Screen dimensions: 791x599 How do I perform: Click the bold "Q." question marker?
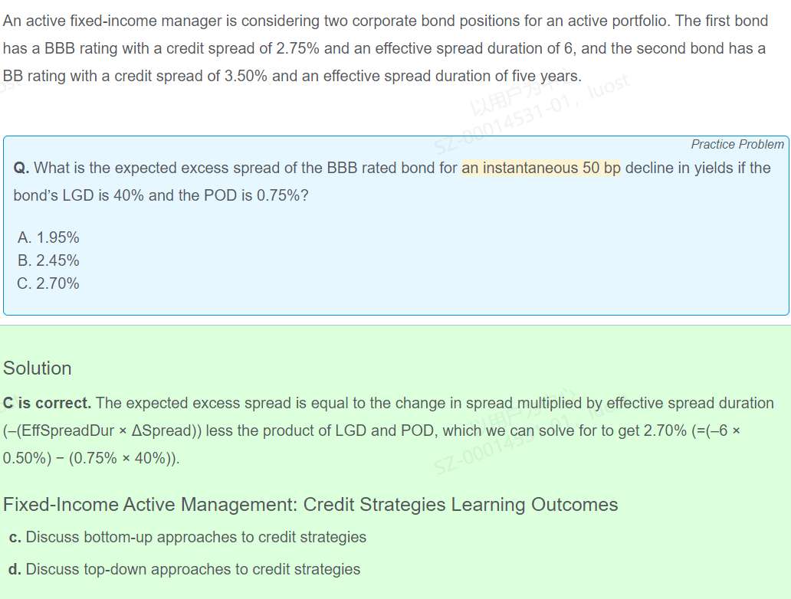click(21, 168)
